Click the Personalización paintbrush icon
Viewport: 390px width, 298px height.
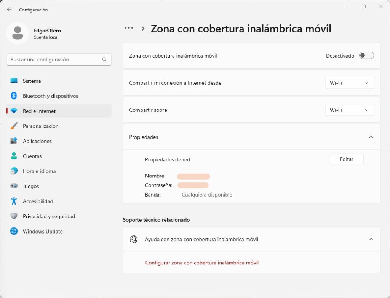(14, 126)
